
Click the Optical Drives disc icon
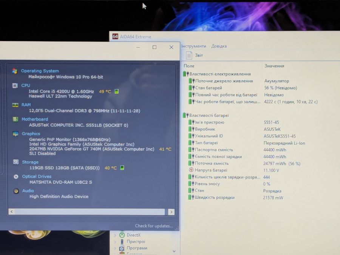16,177
